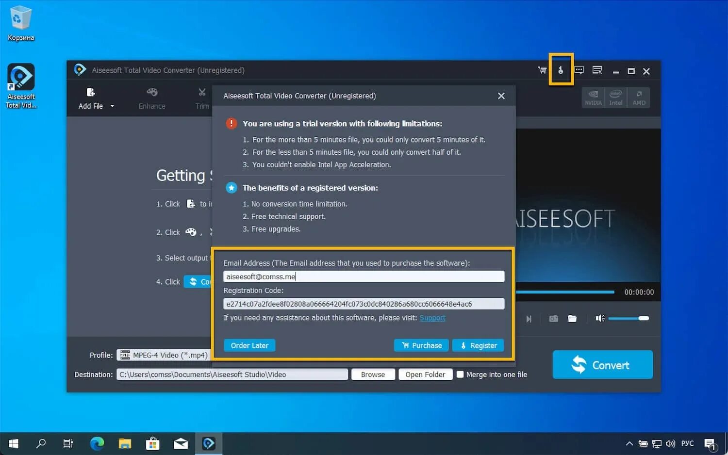Click the register key icon in title bar
This screenshot has width=728, height=455.
(561, 70)
